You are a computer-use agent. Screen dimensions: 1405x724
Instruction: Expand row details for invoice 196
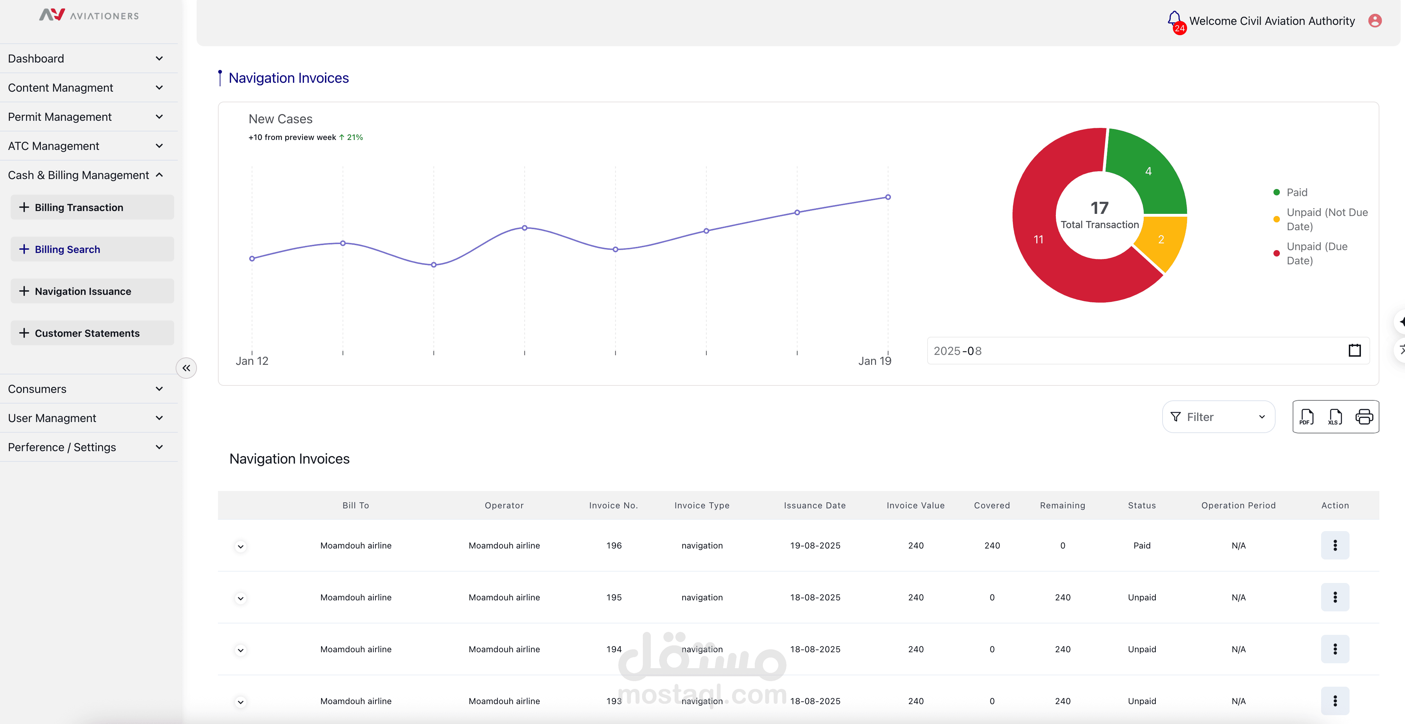click(241, 546)
